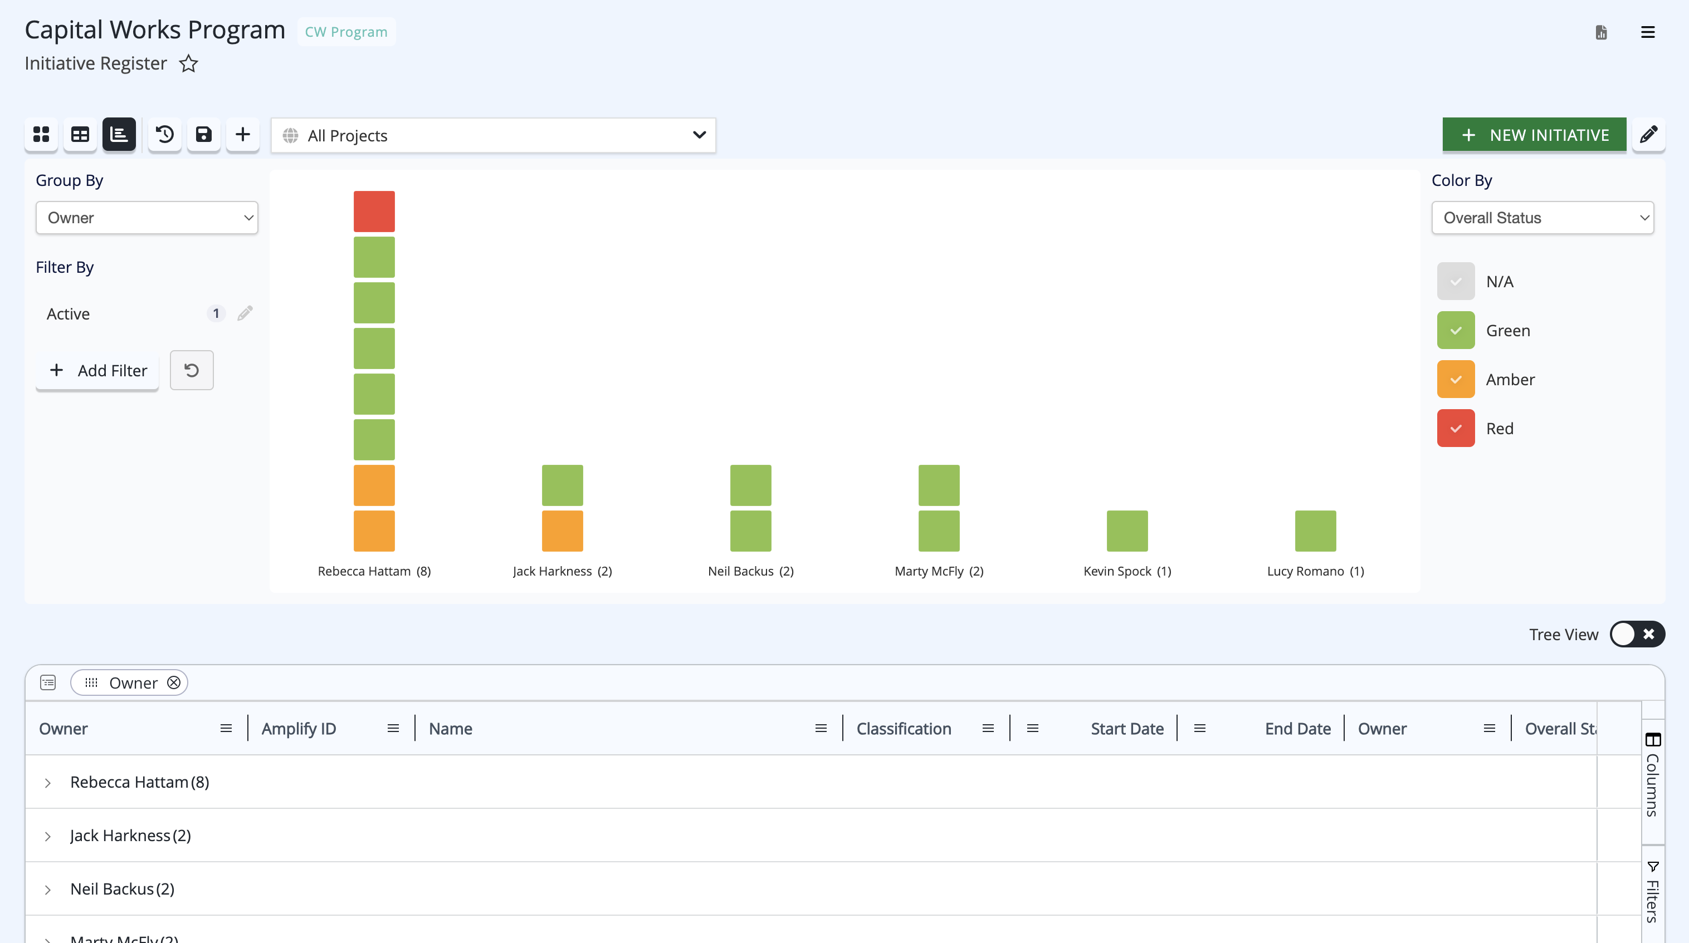The height and width of the screenshot is (943, 1689).
Task: Favorite the Initiative Register with star icon
Action: coord(189,63)
